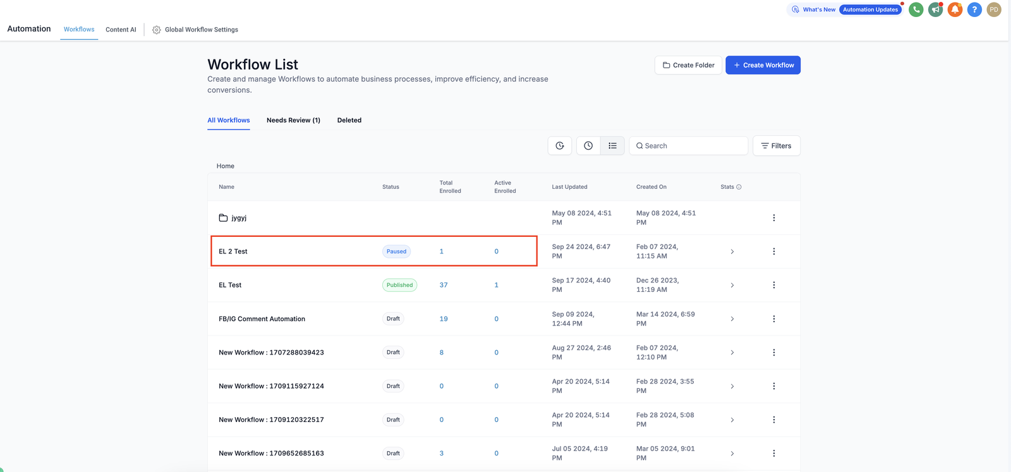Click the clock with refresh arrow icon
The width and height of the screenshot is (1011, 472).
click(560, 146)
